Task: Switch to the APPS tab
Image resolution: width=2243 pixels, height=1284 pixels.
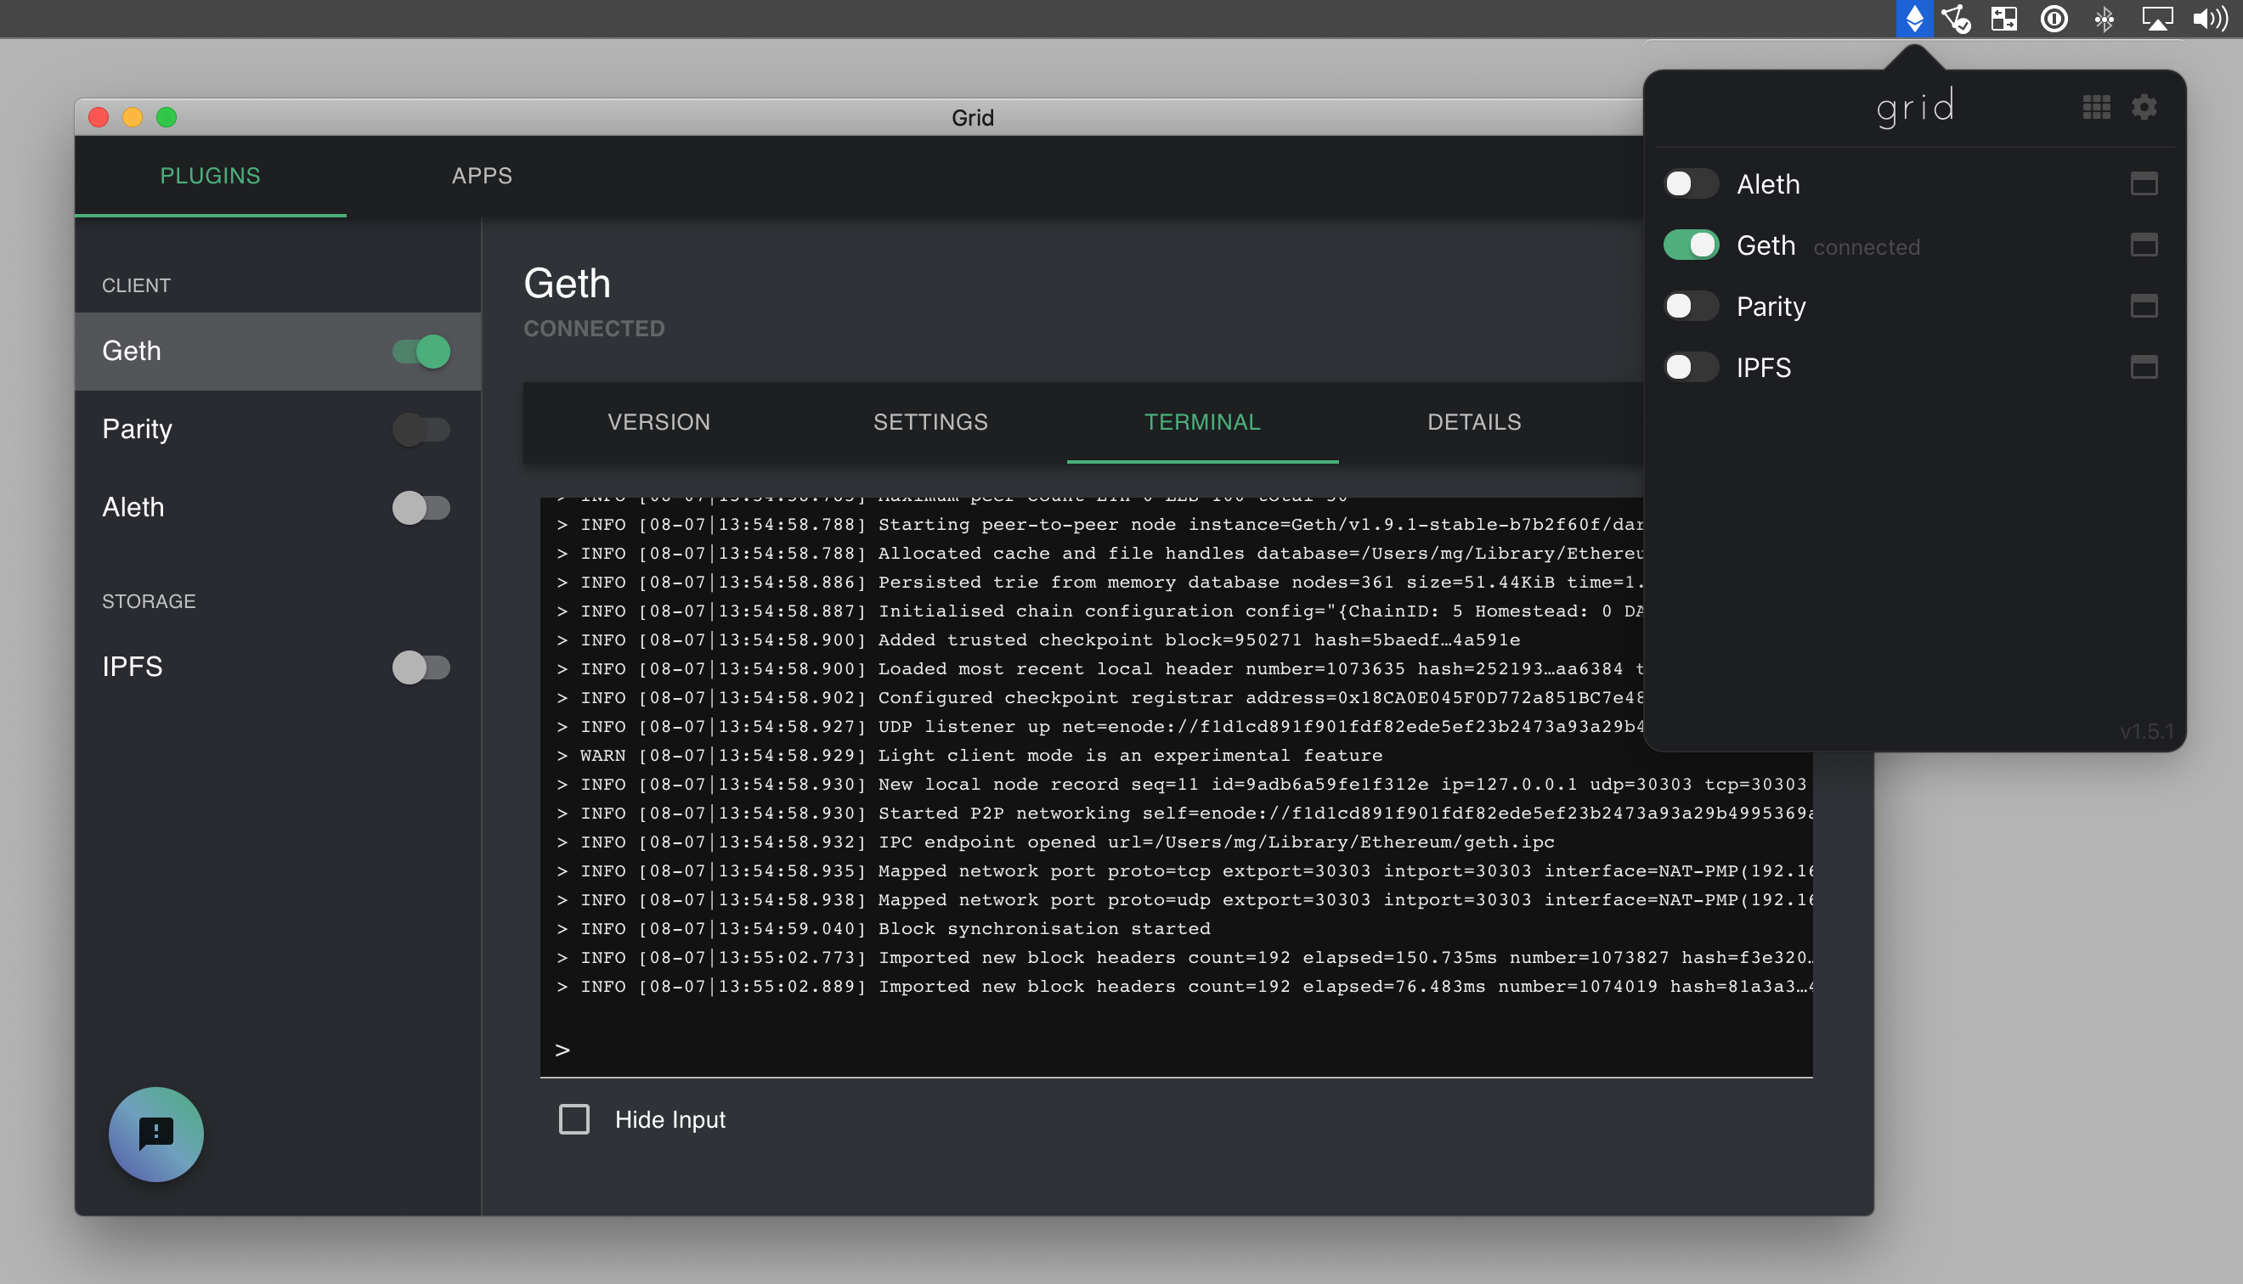Action: point(482,176)
